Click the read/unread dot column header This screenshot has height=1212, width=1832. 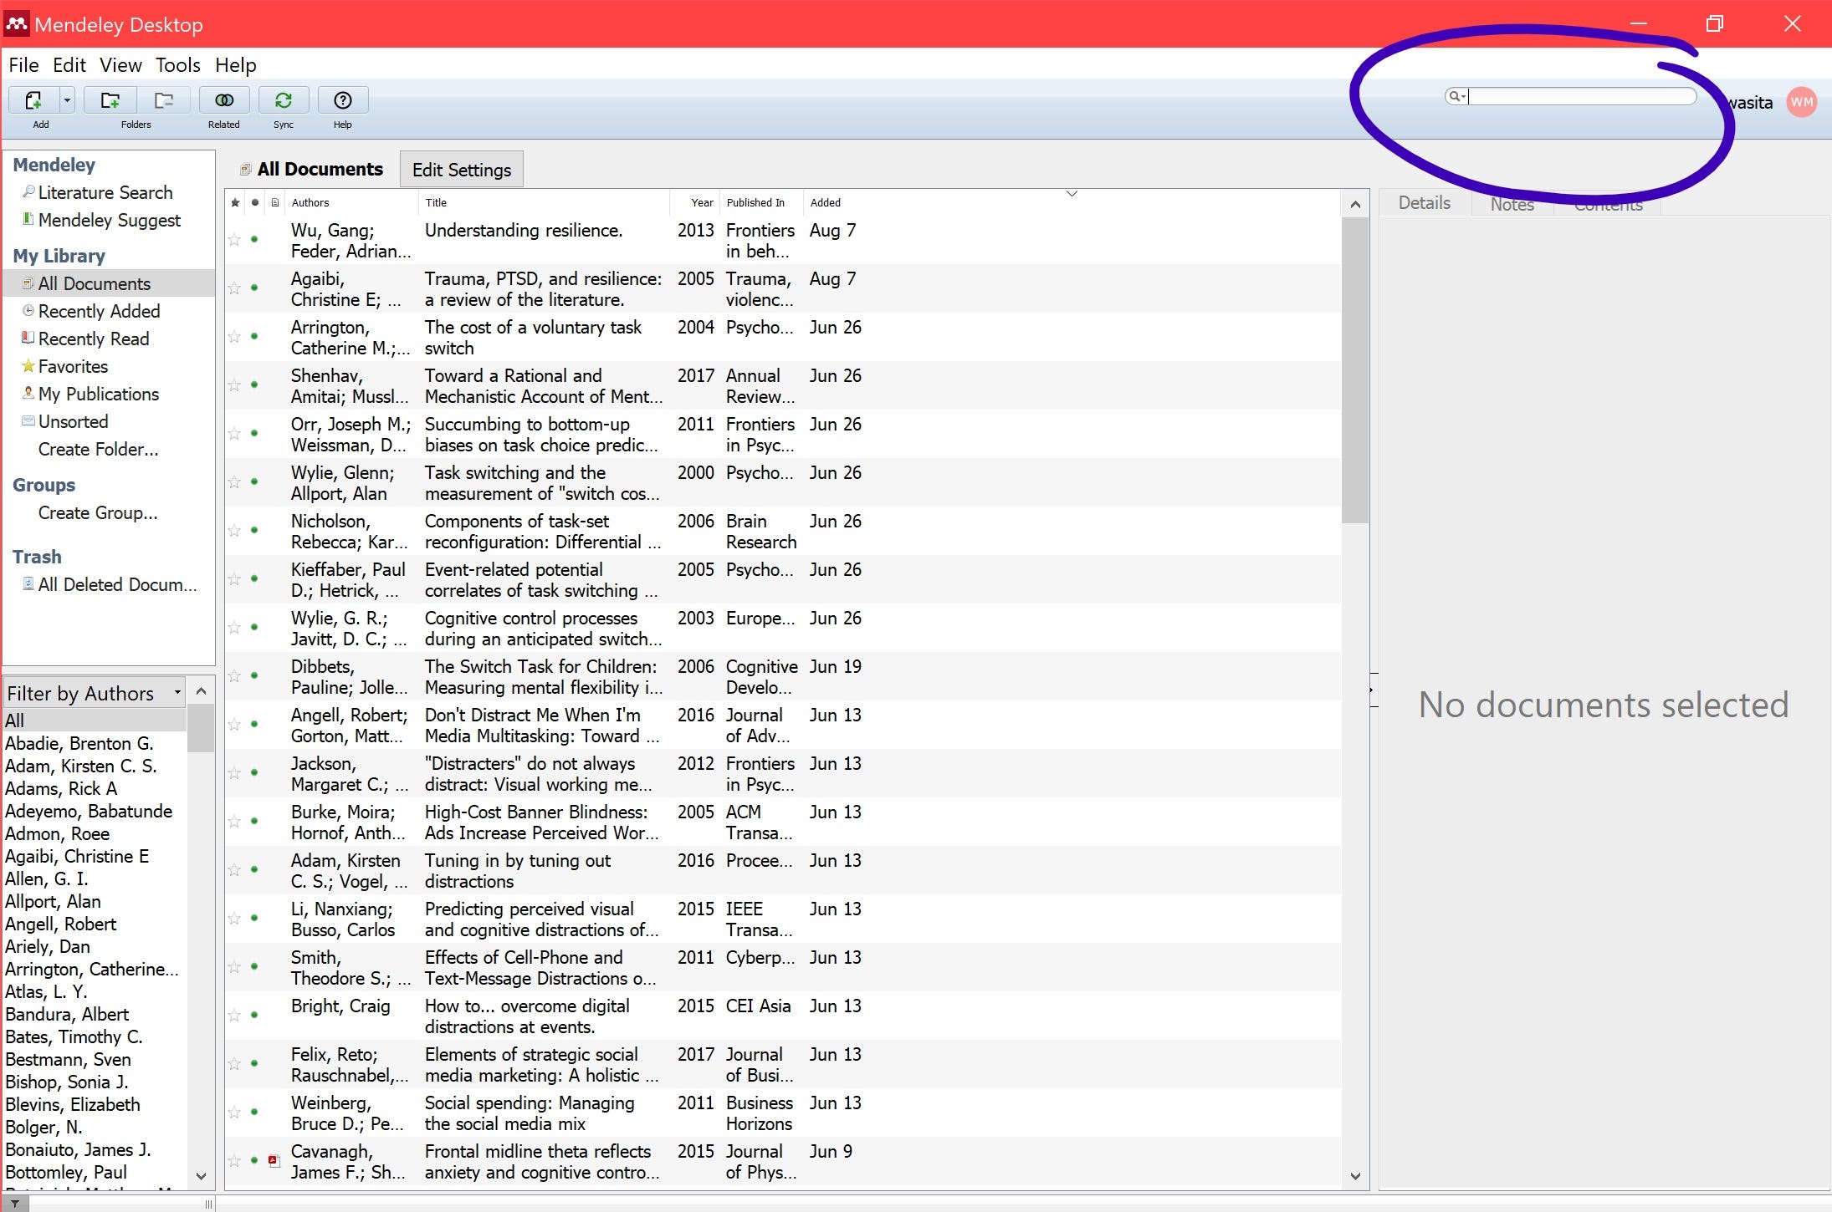click(255, 202)
